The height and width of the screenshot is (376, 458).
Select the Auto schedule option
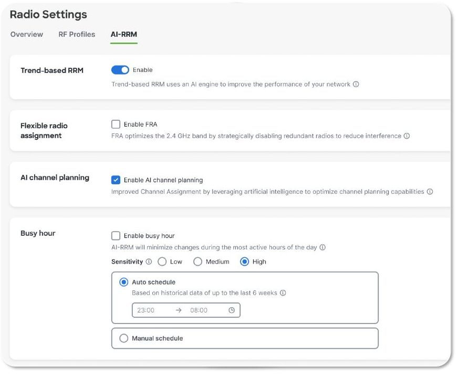click(124, 282)
